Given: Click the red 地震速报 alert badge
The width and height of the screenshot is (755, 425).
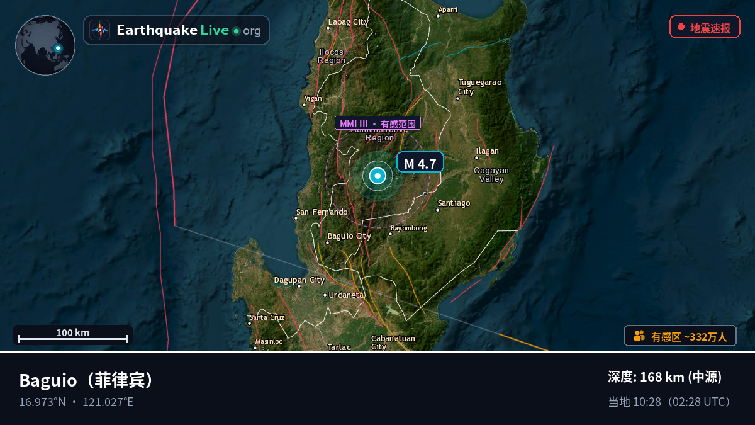Looking at the screenshot, I should point(705,27).
